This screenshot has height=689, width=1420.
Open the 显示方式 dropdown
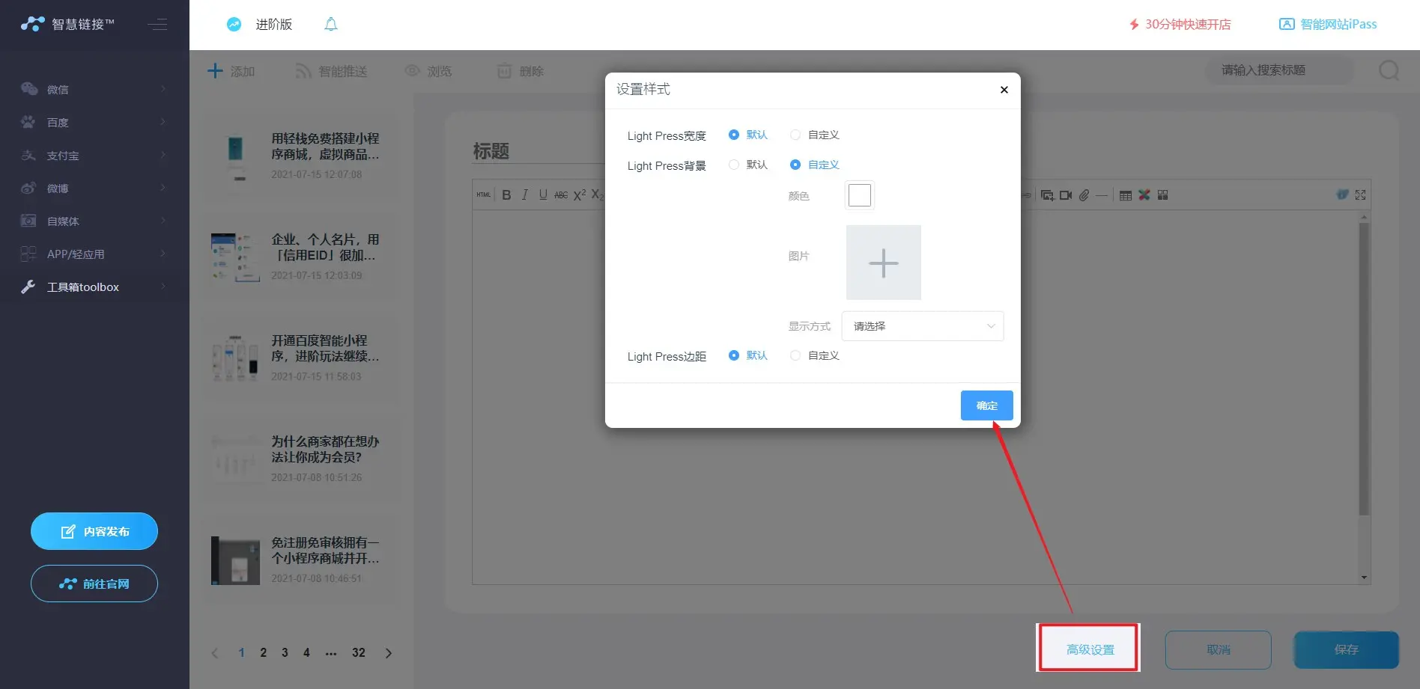point(922,326)
